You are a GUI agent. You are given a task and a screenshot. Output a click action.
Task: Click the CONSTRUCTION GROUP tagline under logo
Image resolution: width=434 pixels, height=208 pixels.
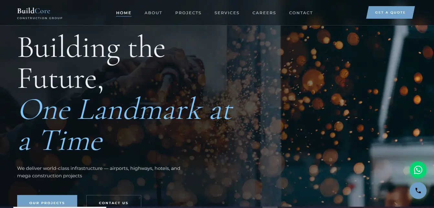tap(40, 18)
